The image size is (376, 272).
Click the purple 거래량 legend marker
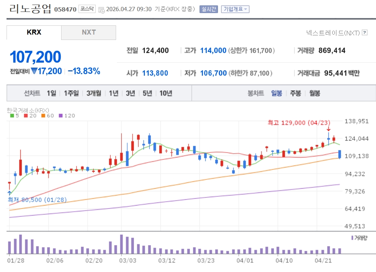(x=352, y=238)
